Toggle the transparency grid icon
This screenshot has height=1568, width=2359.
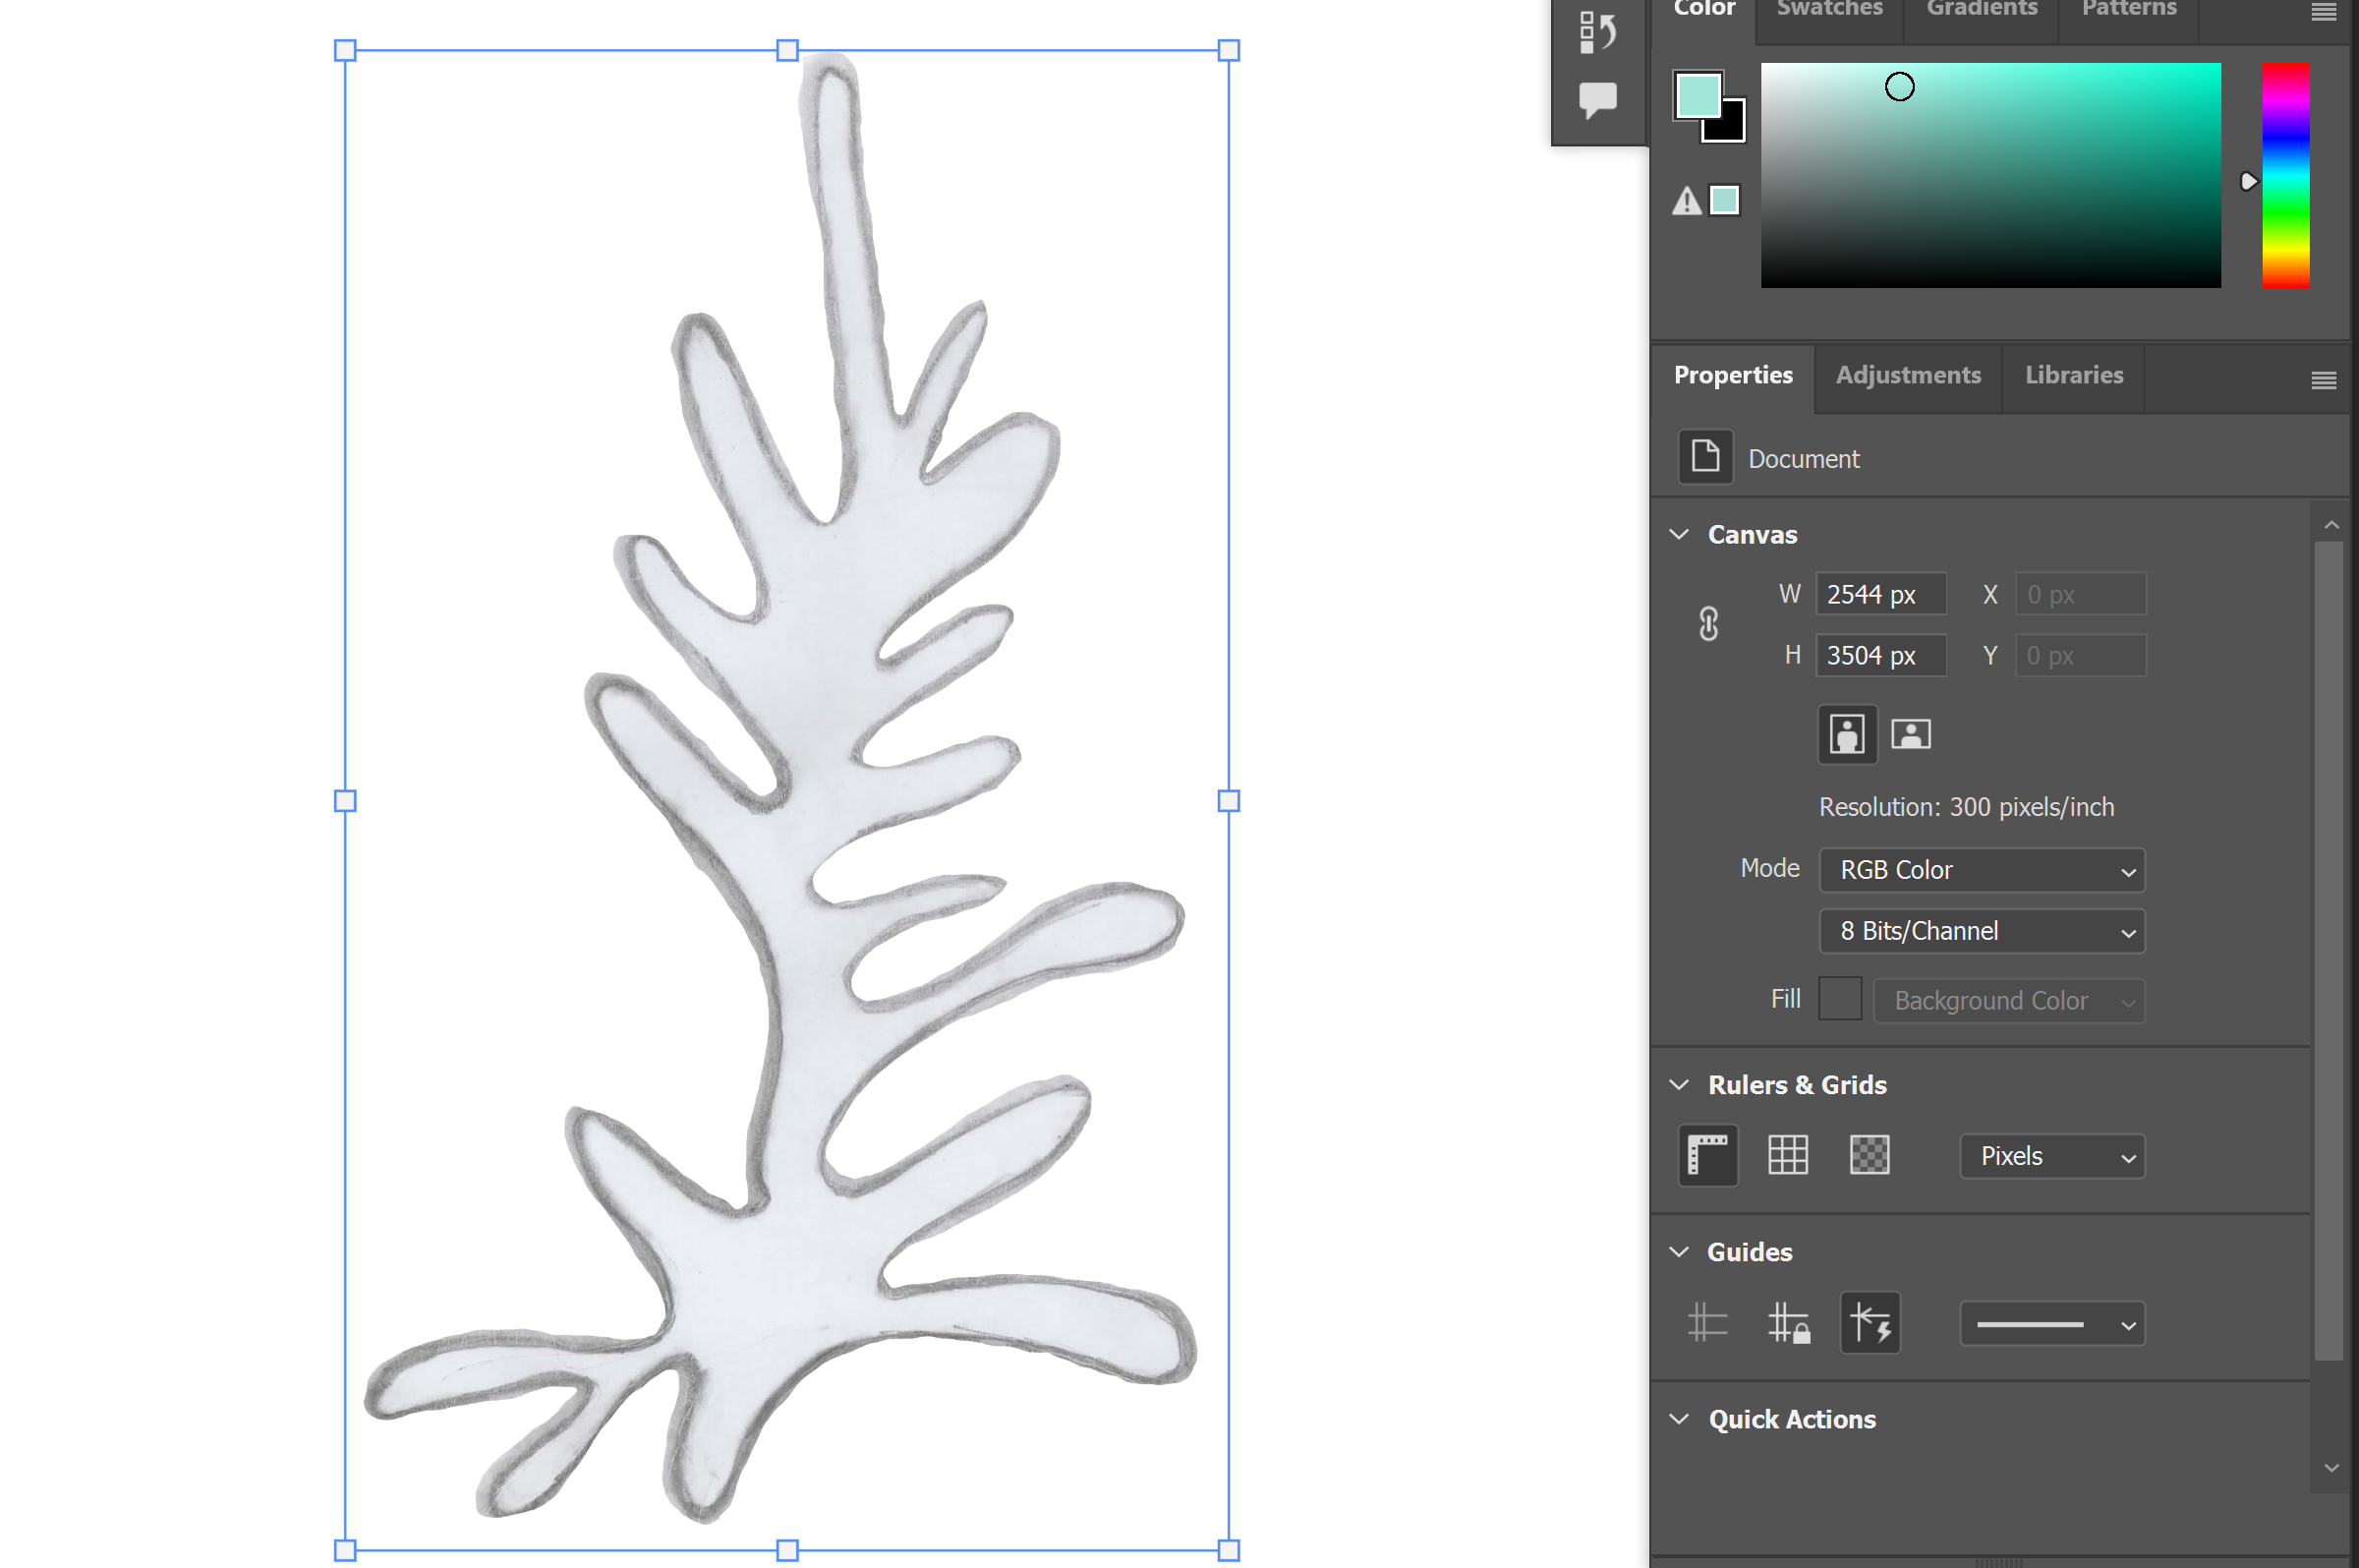(x=1869, y=1155)
